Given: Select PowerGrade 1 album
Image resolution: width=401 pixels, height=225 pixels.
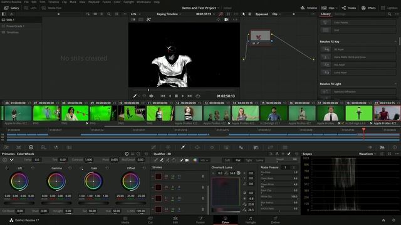Looking at the screenshot, I should [x=21, y=26].
